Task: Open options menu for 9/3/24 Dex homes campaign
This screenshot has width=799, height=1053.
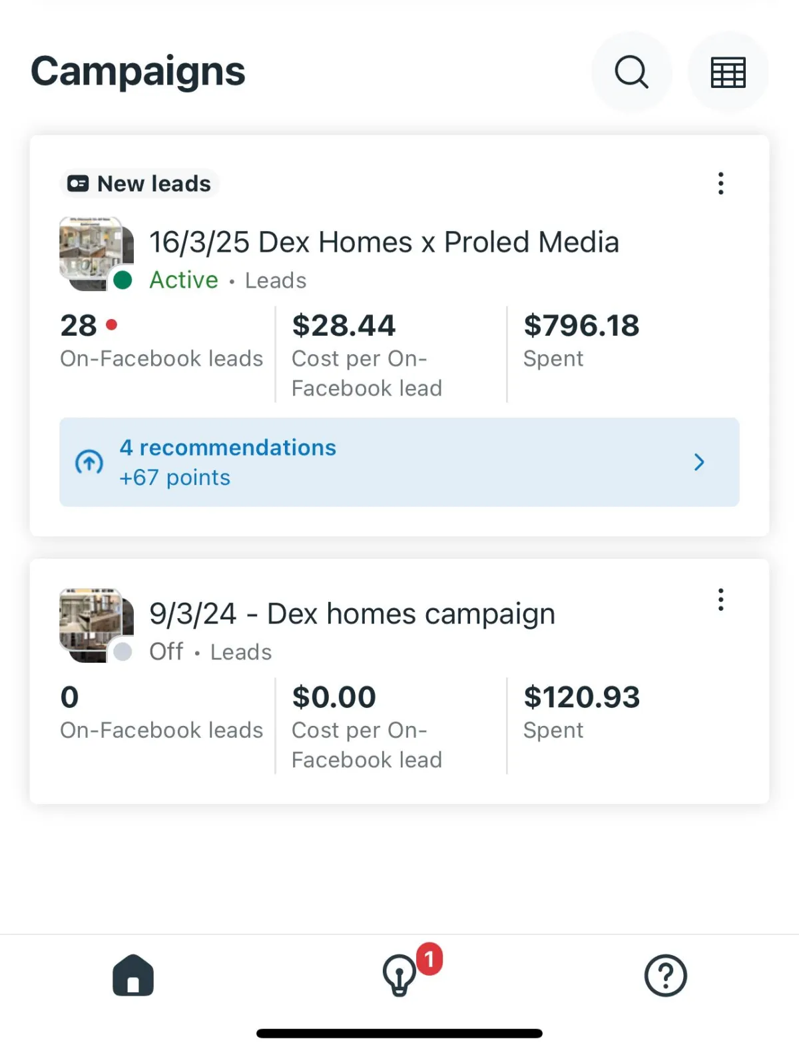Action: click(720, 599)
